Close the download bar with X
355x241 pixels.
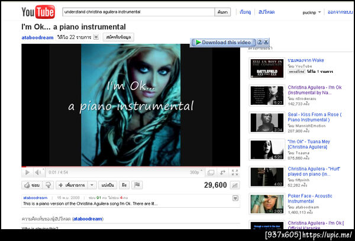tap(266, 42)
